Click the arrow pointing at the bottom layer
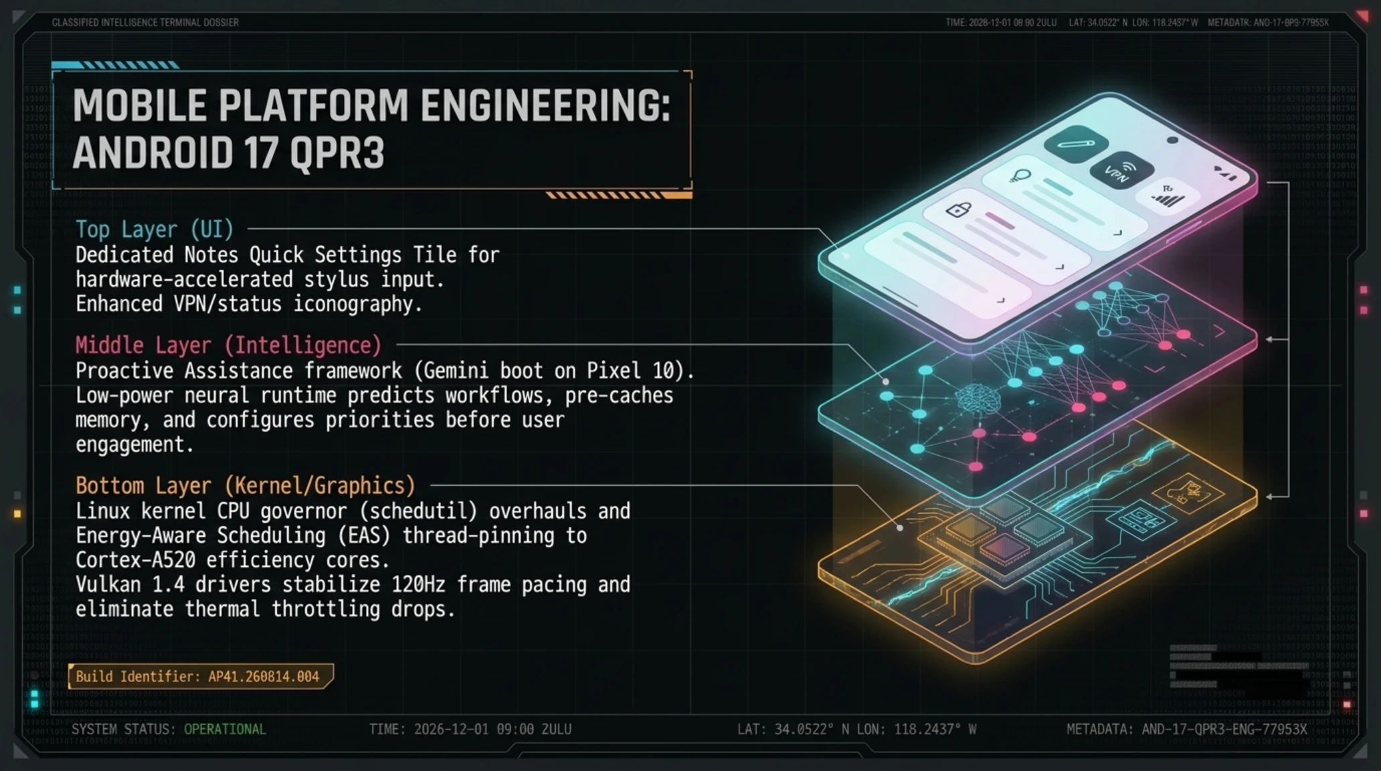 point(1277,497)
